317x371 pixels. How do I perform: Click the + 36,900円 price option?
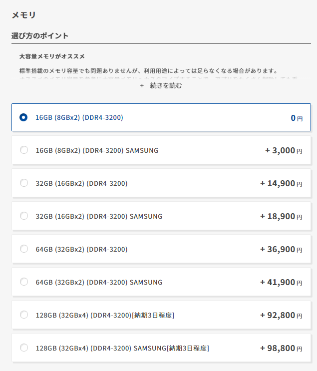(281, 249)
